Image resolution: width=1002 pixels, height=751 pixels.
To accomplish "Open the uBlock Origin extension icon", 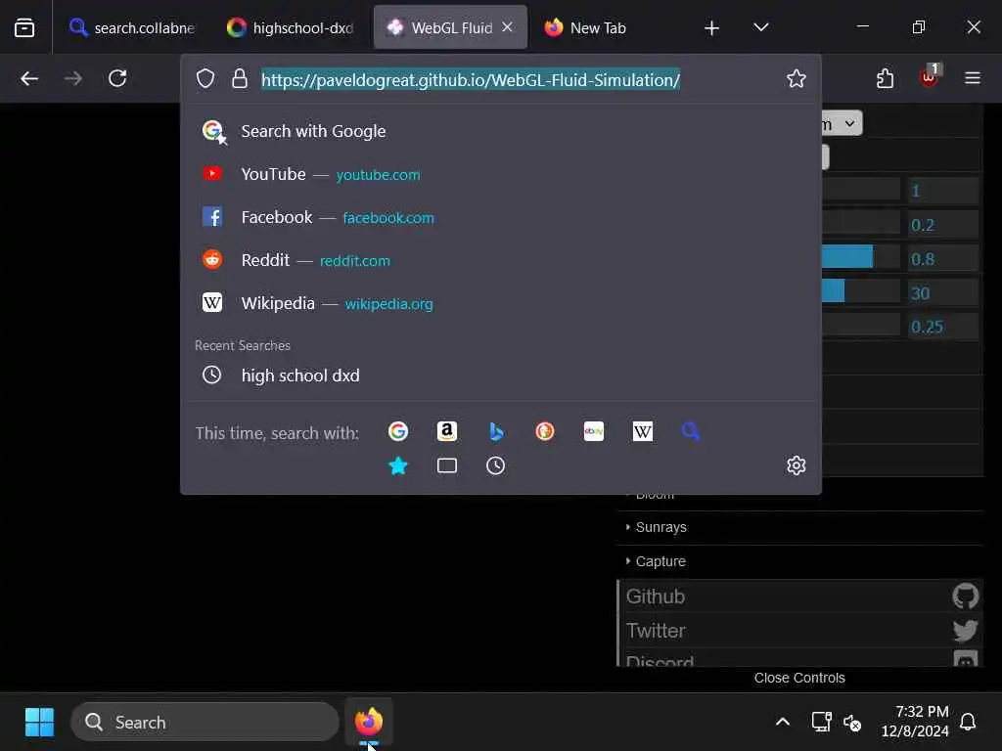I will point(930,77).
